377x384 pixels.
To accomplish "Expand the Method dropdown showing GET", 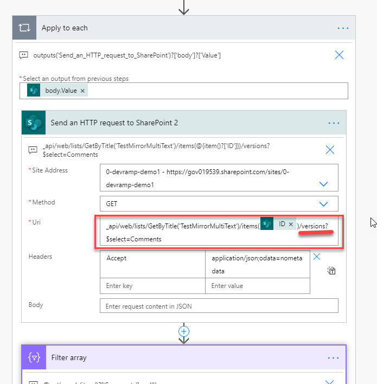I will click(x=324, y=204).
